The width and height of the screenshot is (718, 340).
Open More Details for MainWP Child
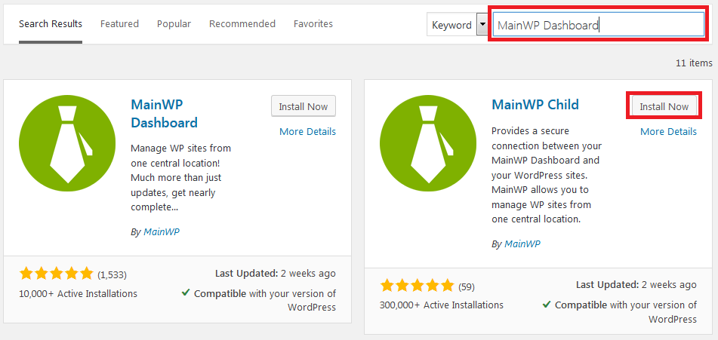(x=668, y=132)
